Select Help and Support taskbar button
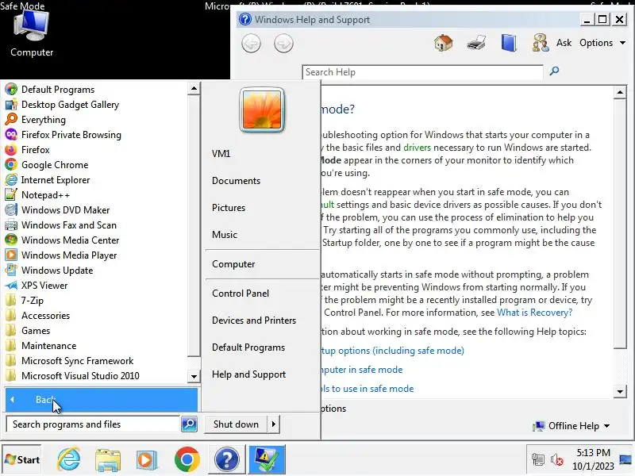The height and width of the screenshot is (476, 635). 227,459
